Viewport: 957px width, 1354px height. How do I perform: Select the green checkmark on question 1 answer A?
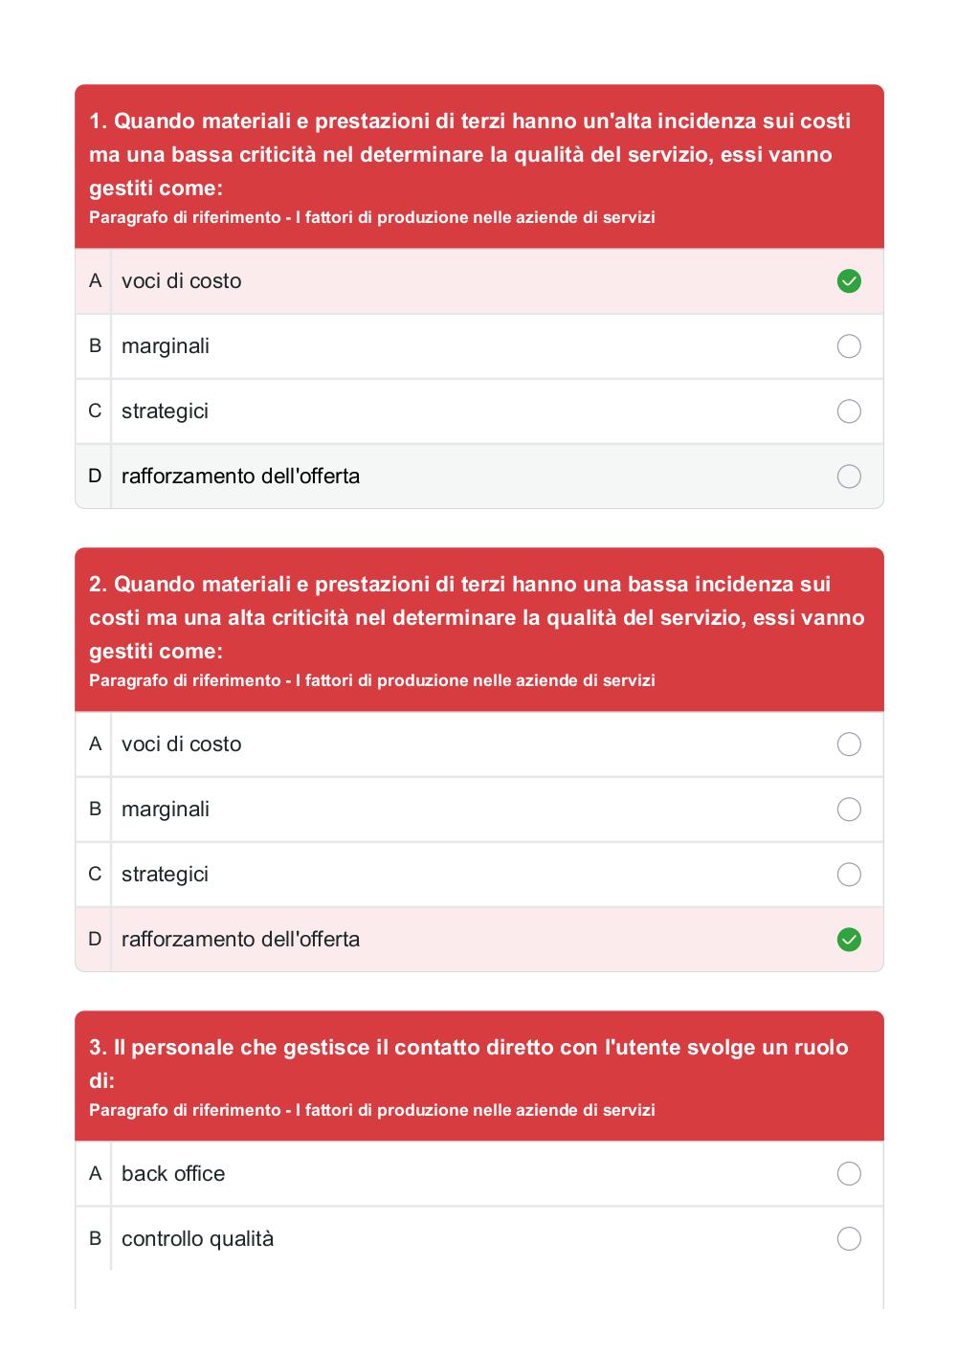[849, 281]
